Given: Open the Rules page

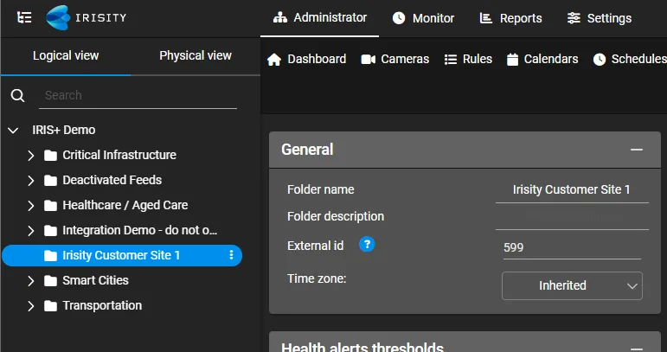Looking at the screenshot, I should click(x=468, y=59).
